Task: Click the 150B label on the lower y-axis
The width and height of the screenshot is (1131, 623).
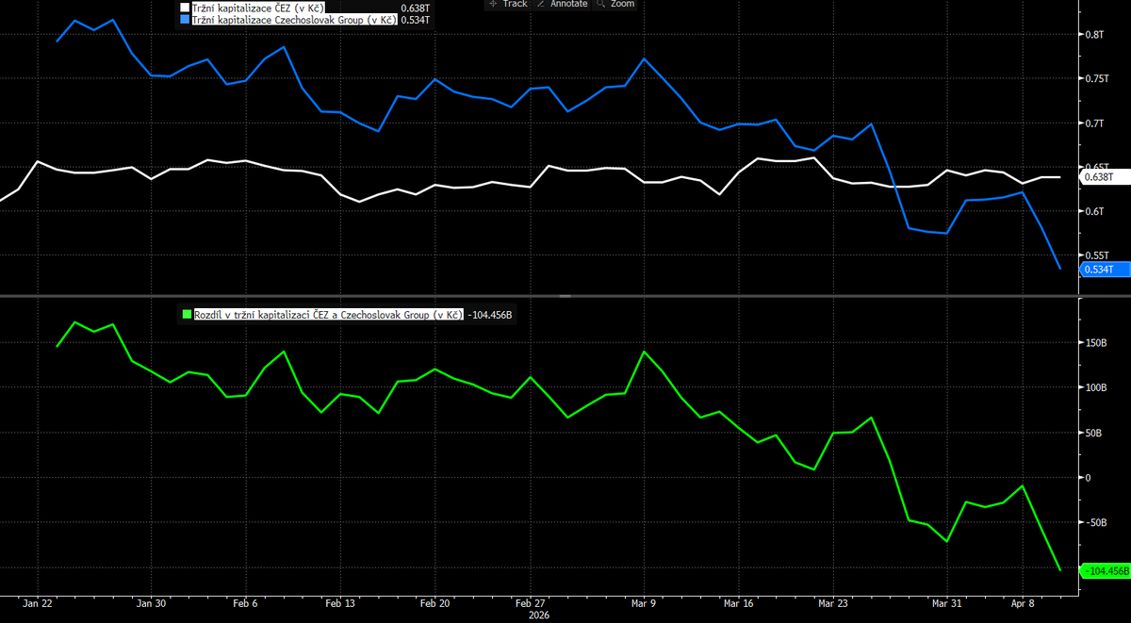Action: [x=1098, y=343]
